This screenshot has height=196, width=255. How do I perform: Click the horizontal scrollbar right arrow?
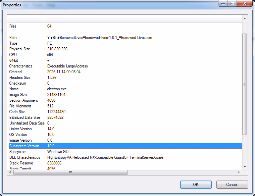tap(239, 172)
